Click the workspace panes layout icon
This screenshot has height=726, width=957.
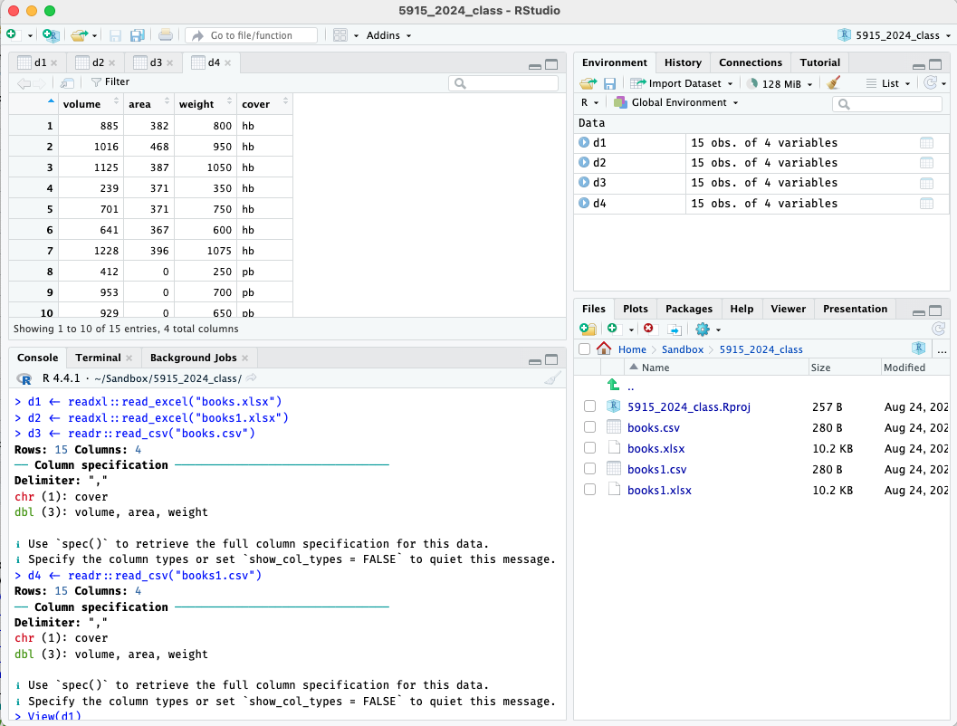click(x=340, y=34)
